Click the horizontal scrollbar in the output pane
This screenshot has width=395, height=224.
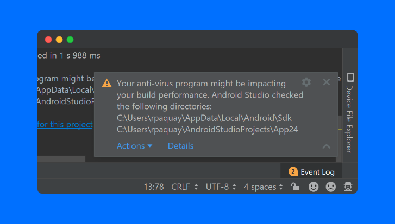tap(61, 159)
